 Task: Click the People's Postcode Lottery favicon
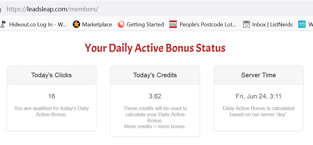click(x=173, y=24)
